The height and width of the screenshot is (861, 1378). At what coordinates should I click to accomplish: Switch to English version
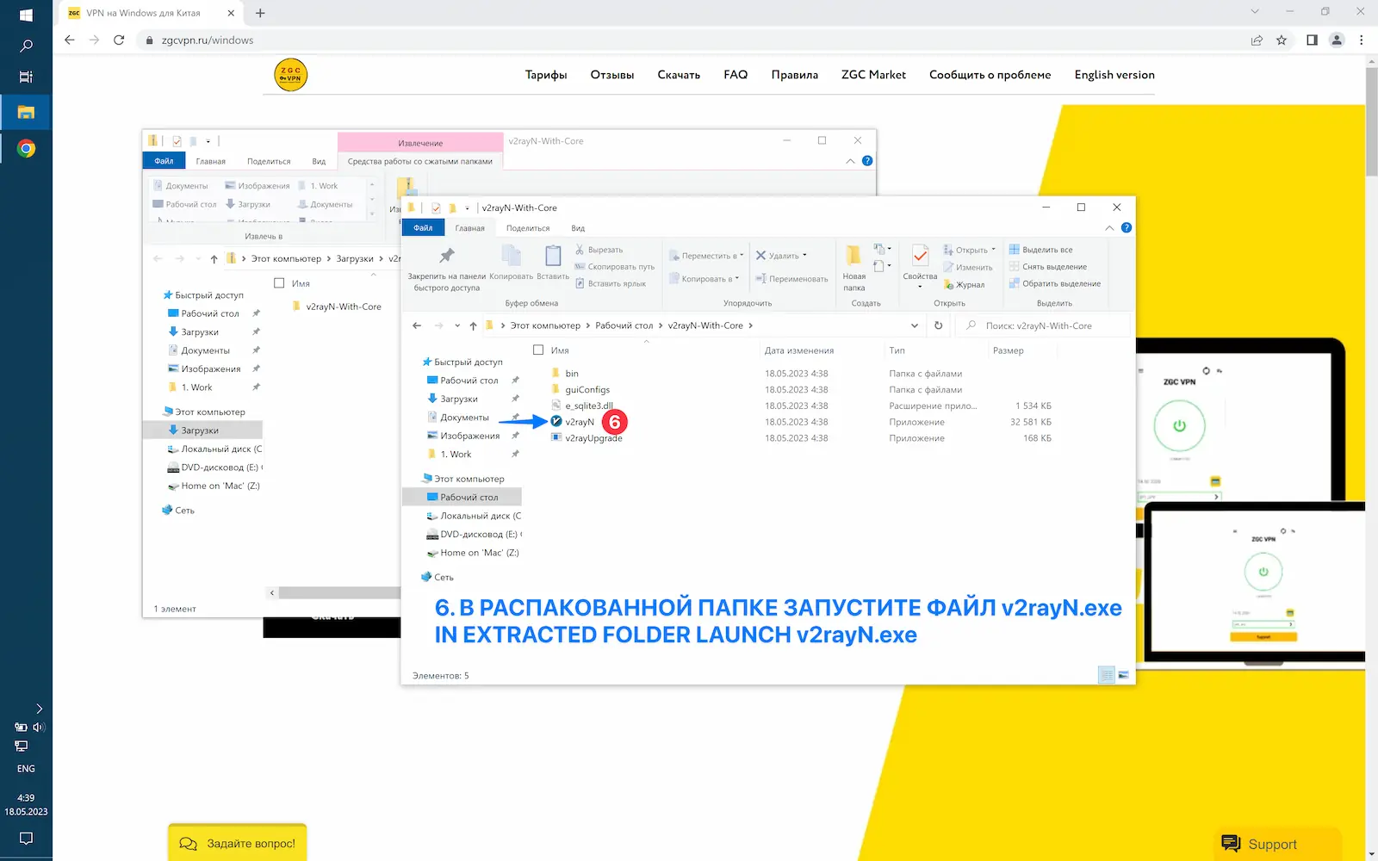(1114, 75)
